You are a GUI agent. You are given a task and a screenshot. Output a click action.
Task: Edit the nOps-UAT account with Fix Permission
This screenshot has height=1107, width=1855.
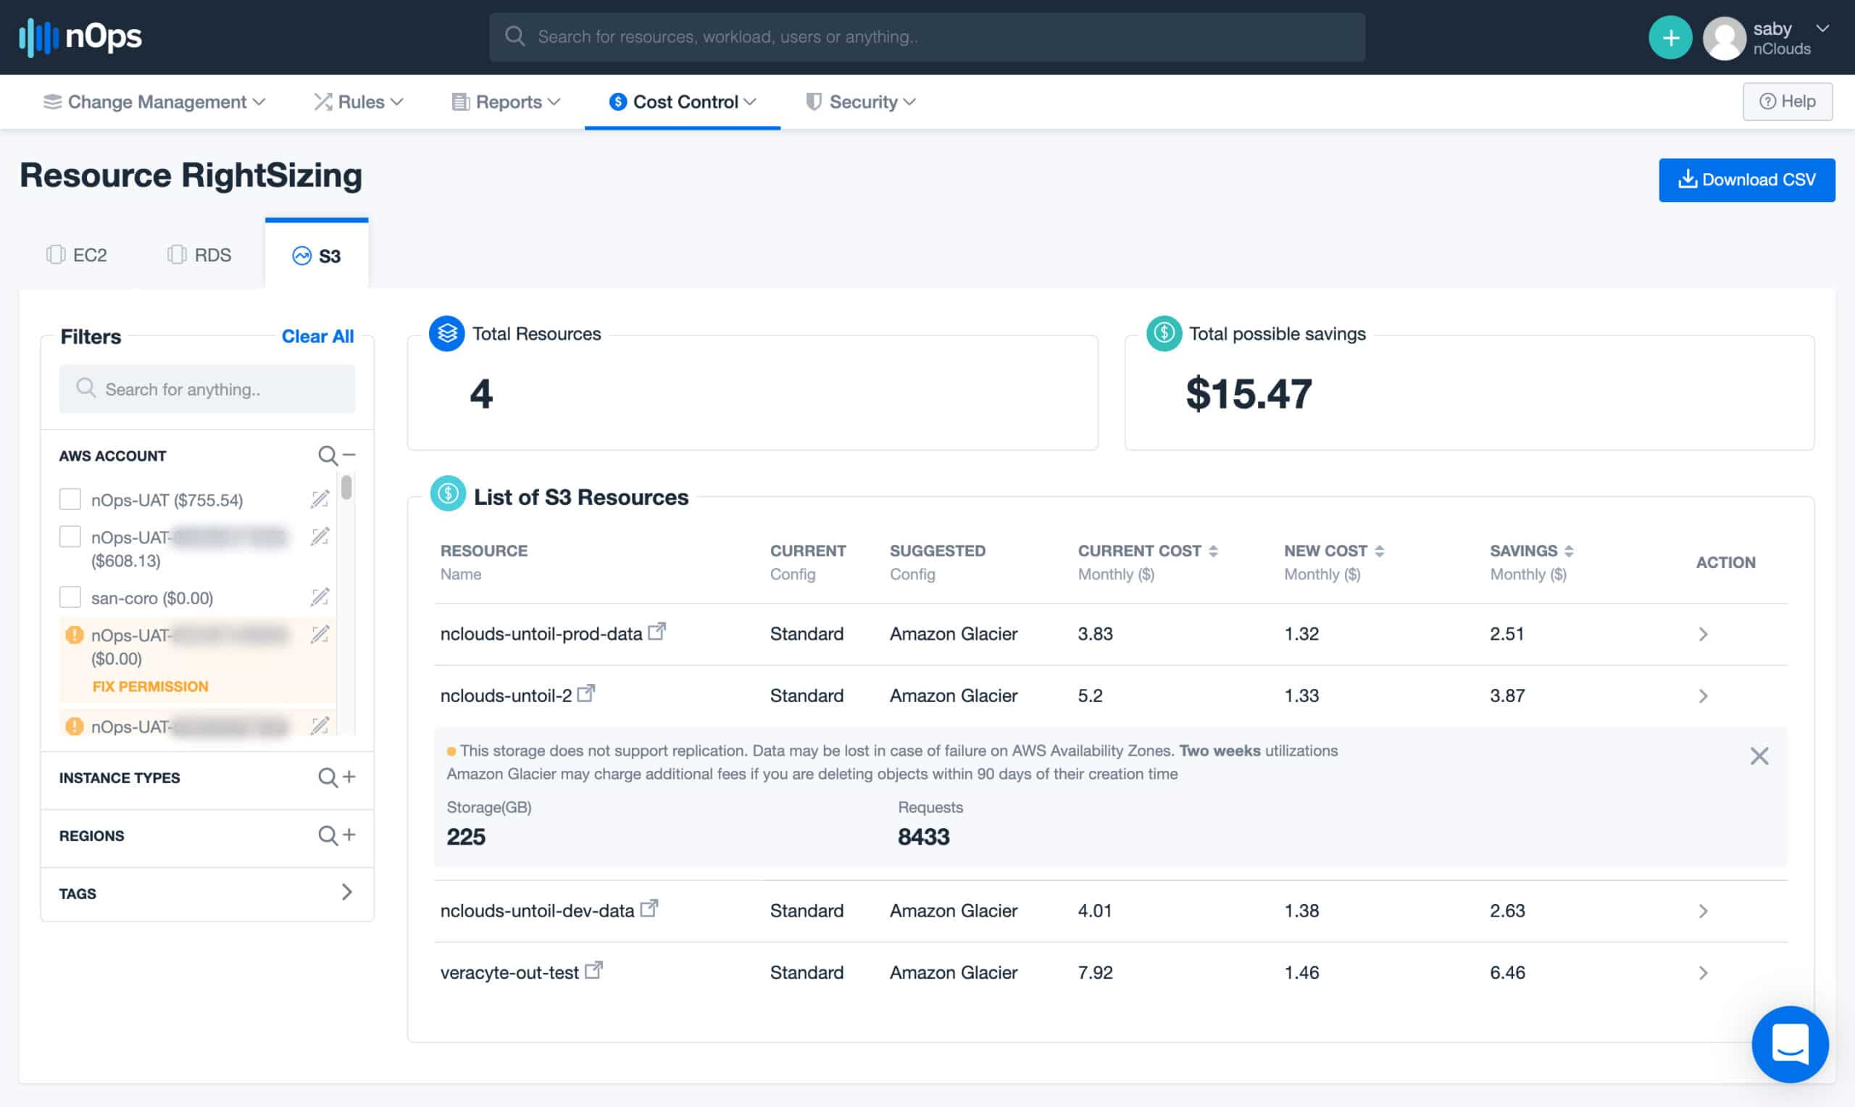[x=320, y=635]
